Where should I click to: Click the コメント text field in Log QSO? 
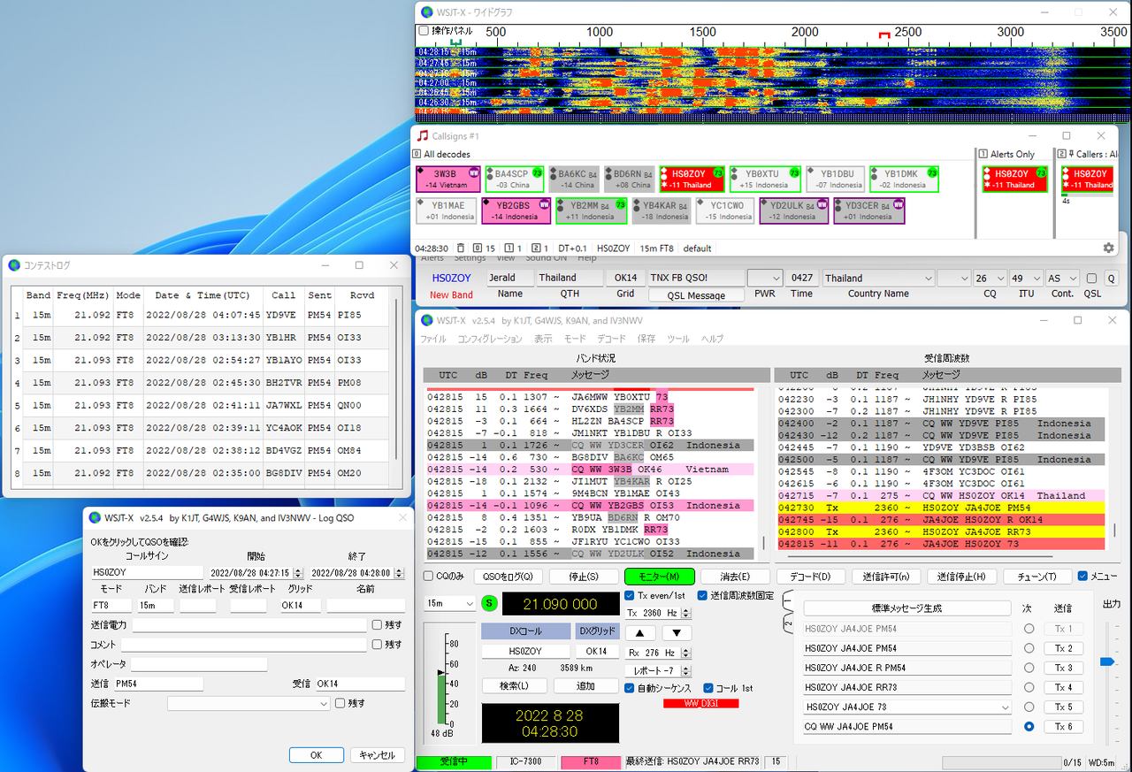pos(249,645)
